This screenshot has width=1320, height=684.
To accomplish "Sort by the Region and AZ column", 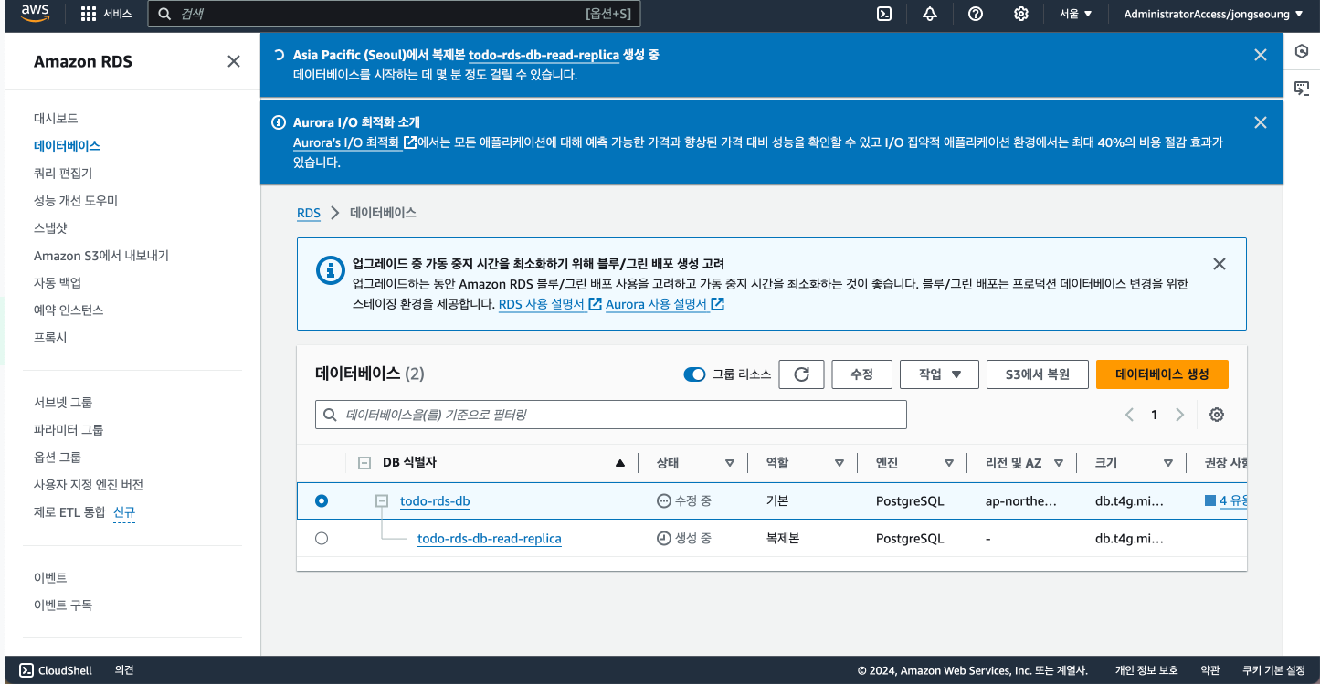I will (x=1059, y=463).
